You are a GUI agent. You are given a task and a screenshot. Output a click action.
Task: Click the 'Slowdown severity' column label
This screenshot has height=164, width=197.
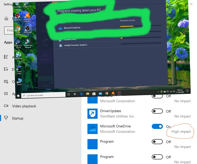click(127, 20)
